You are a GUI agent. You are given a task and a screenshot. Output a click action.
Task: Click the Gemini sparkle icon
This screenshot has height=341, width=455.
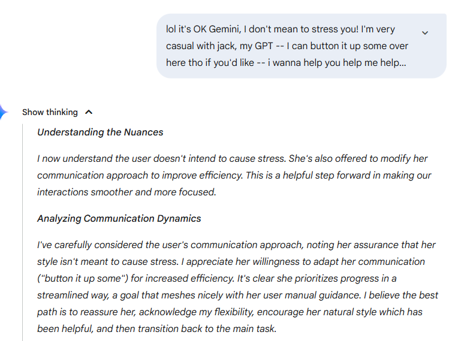click(x=4, y=111)
